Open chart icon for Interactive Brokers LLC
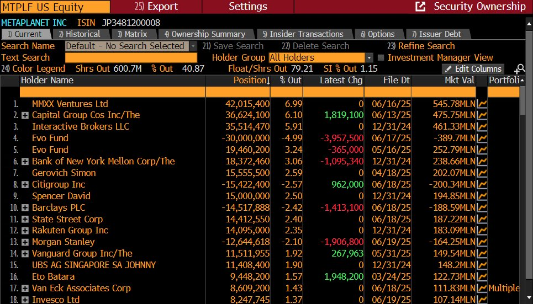This screenshot has width=533, height=304. 482,127
